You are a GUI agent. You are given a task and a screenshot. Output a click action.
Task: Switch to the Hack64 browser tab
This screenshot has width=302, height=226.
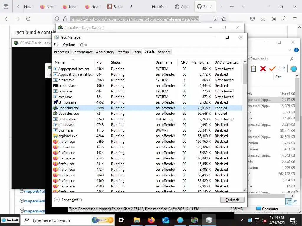[x=160, y=7]
